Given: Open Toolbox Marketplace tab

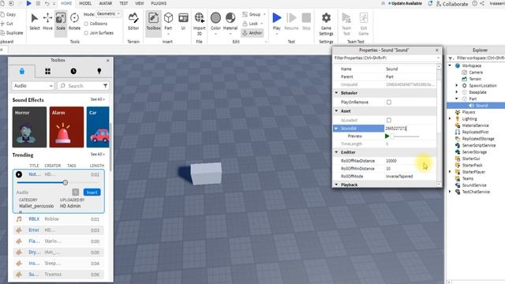Looking at the screenshot, I should point(22,71).
